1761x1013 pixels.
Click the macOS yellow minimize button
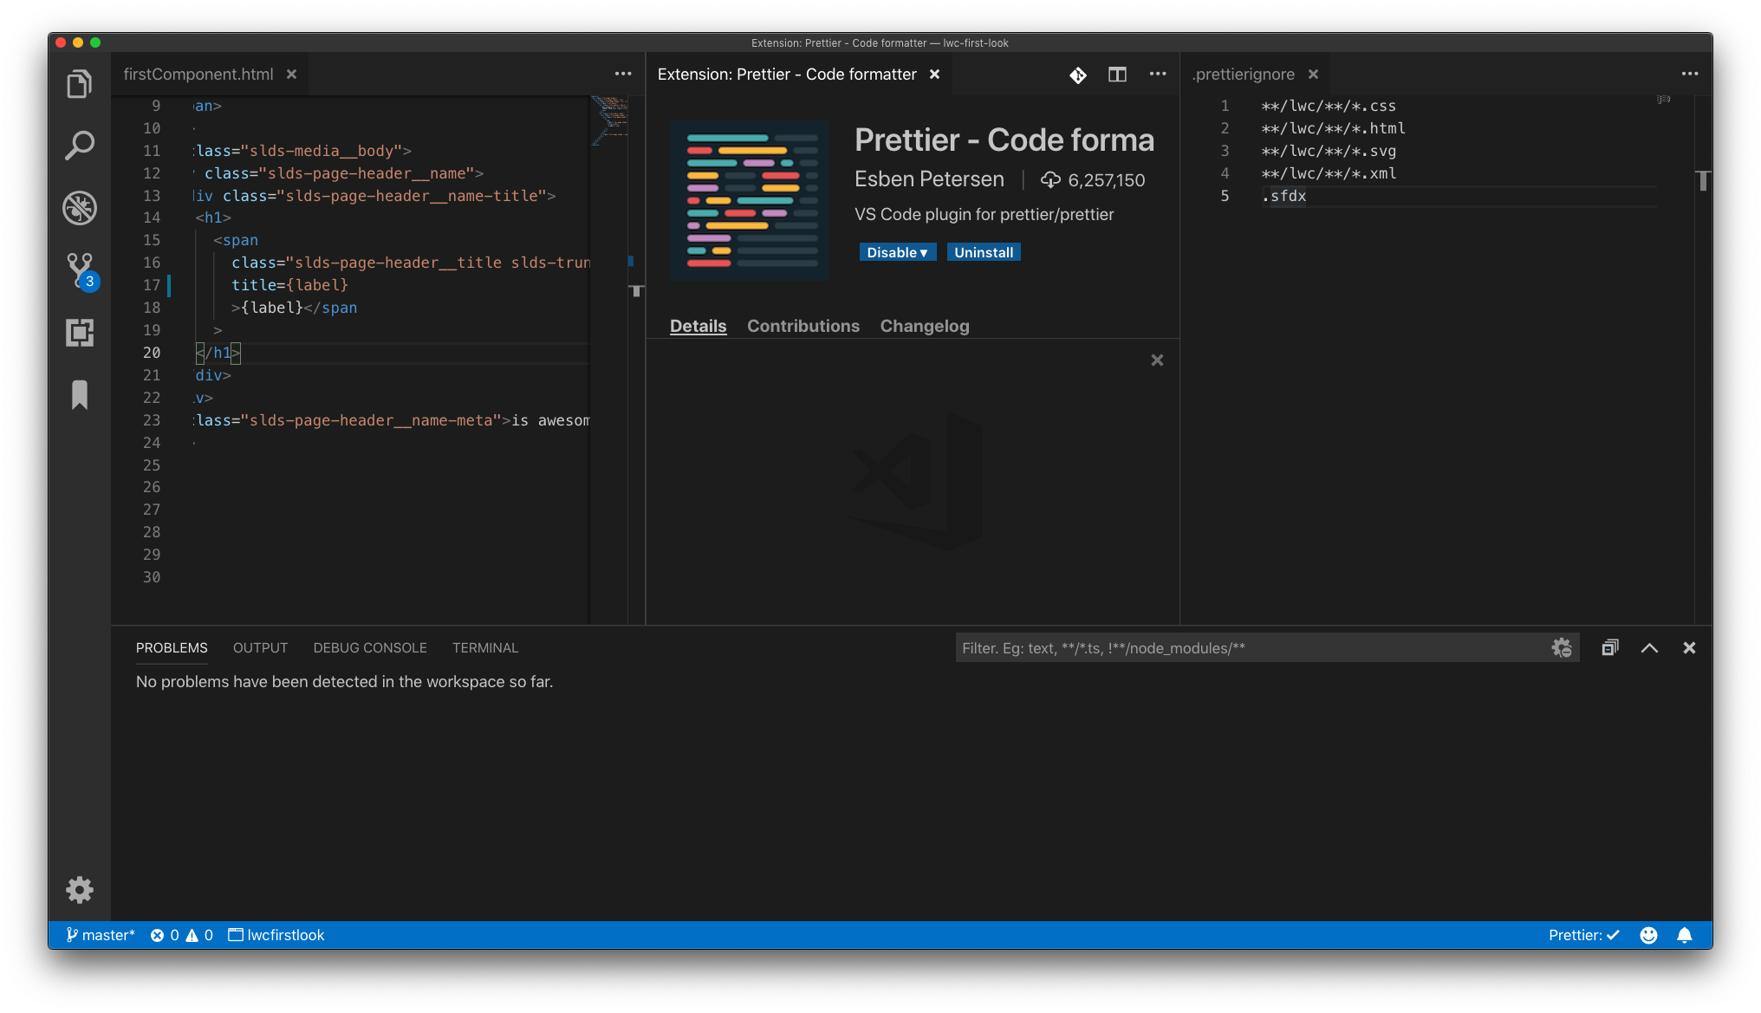click(78, 42)
